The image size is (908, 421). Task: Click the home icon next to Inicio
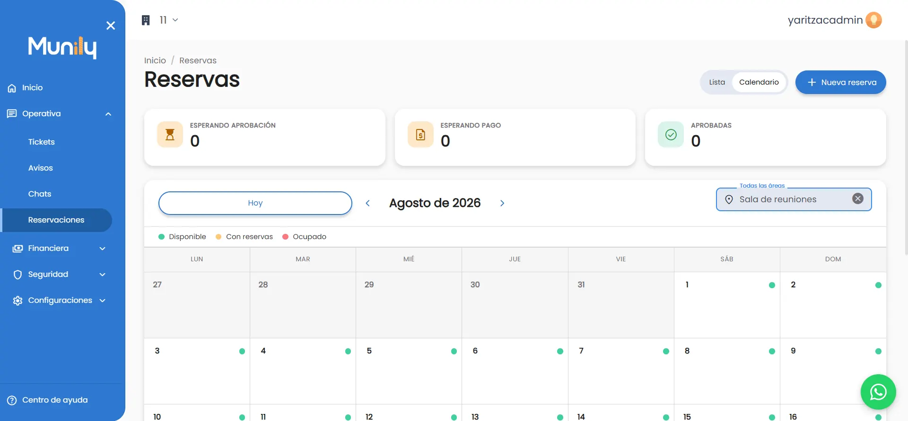click(12, 88)
